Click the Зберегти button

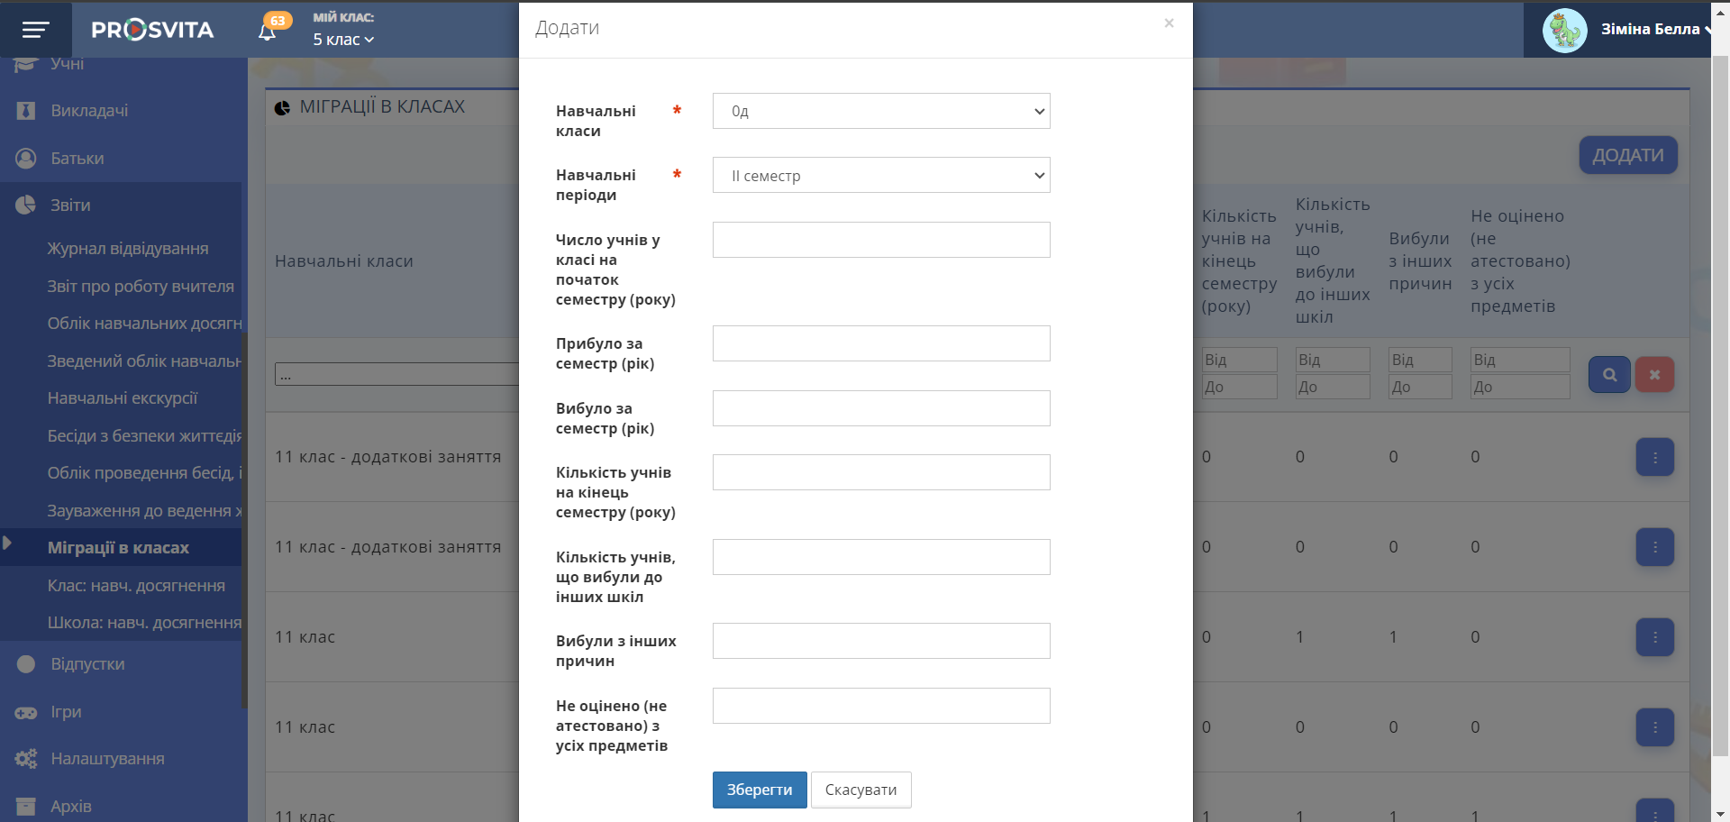(759, 790)
